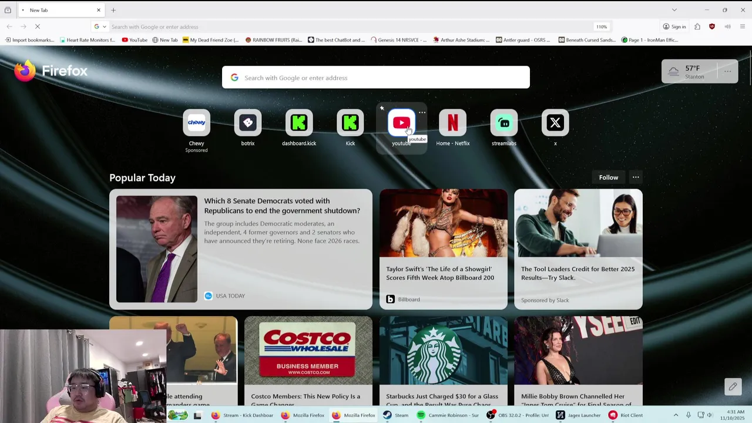Open Jagex Launcher from the taskbar
The height and width of the screenshot is (423, 752).
pos(579,415)
